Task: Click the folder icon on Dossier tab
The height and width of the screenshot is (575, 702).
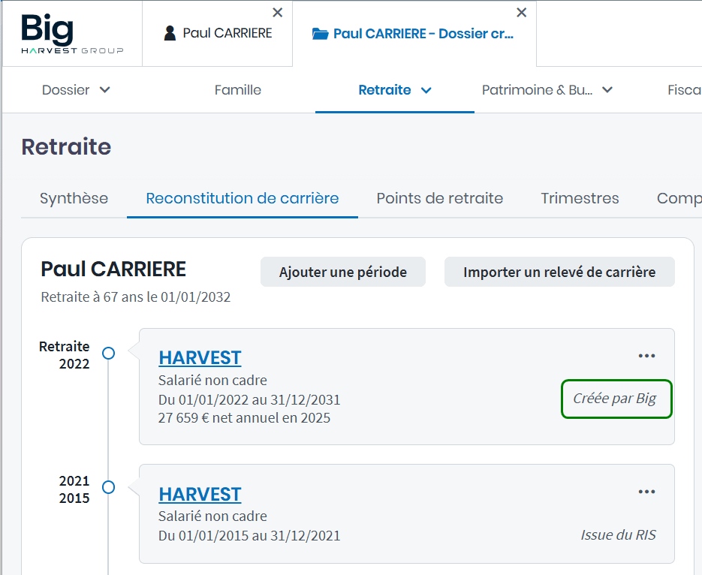Action: pyautogui.click(x=321, y=34)
